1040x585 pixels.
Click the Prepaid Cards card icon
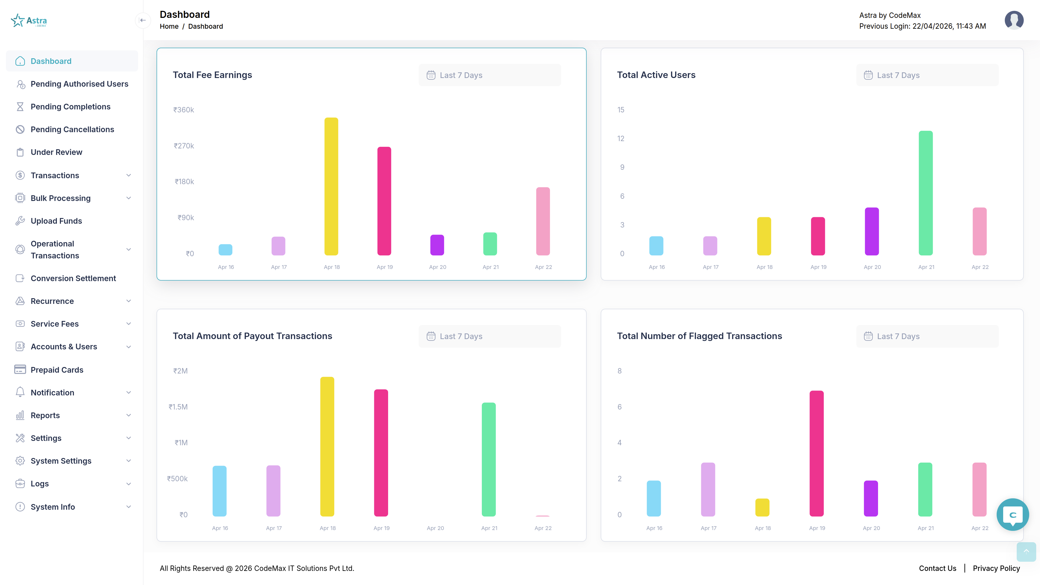click(x=20, y=369)
